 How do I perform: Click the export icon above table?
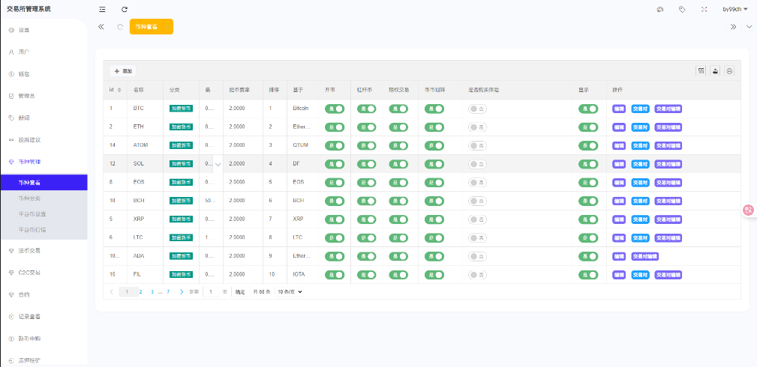[x=715, y=71]
